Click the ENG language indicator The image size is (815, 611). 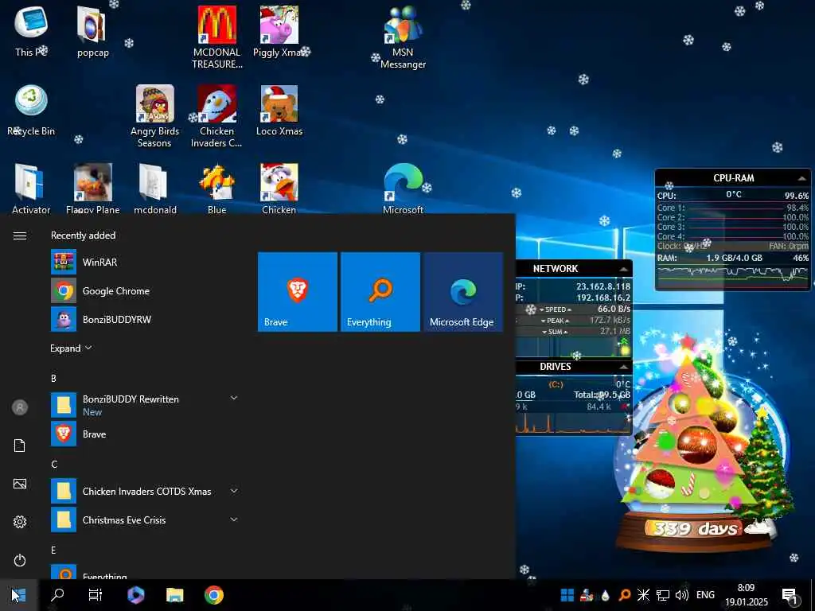(705, 595)
